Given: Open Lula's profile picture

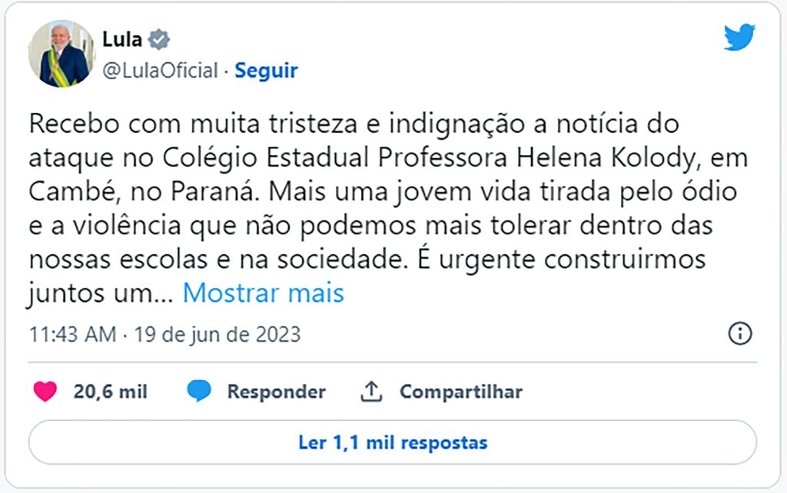Looking at the screenshot, I should coord(61,54).
